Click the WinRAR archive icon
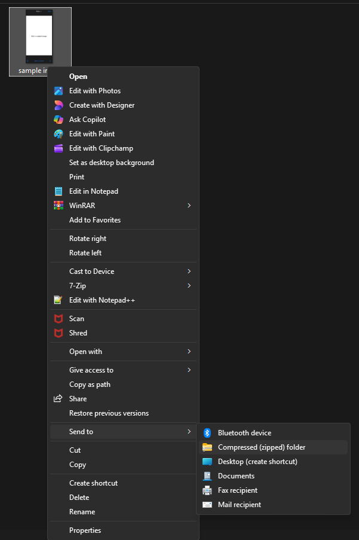The image size is (359, 540). (x=58, y=205)
